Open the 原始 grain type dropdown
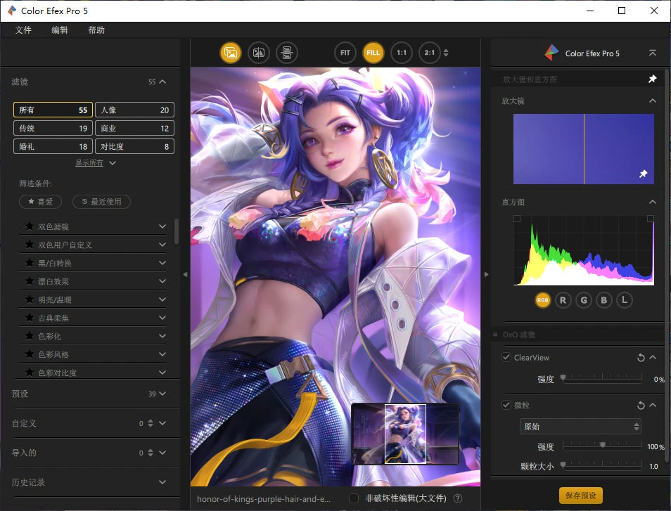The image size is (671, 511). coord(580,426)
